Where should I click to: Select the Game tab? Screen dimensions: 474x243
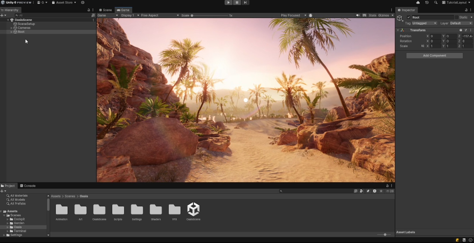[123, 10]
